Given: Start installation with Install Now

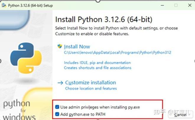Looking at the screenshot, I should click(77, 47).
